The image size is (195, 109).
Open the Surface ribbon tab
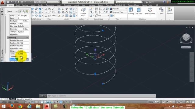tap(25, 5)
